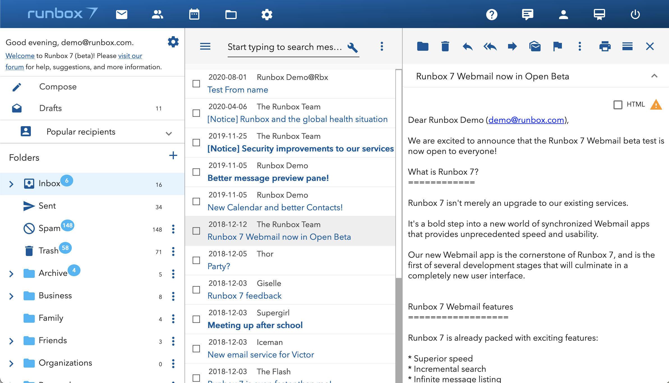Image resolution: width=669 pixels, height=383 pixels.
Task: Select checkbox for Test From name message
Action: click(196, 84)
